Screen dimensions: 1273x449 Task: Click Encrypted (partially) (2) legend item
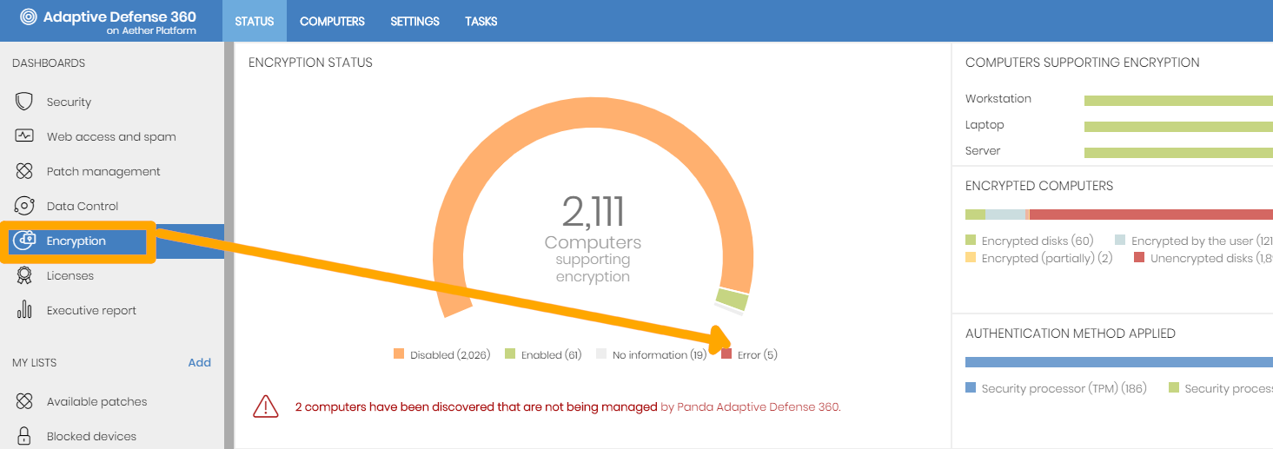tap(1038, 259)
